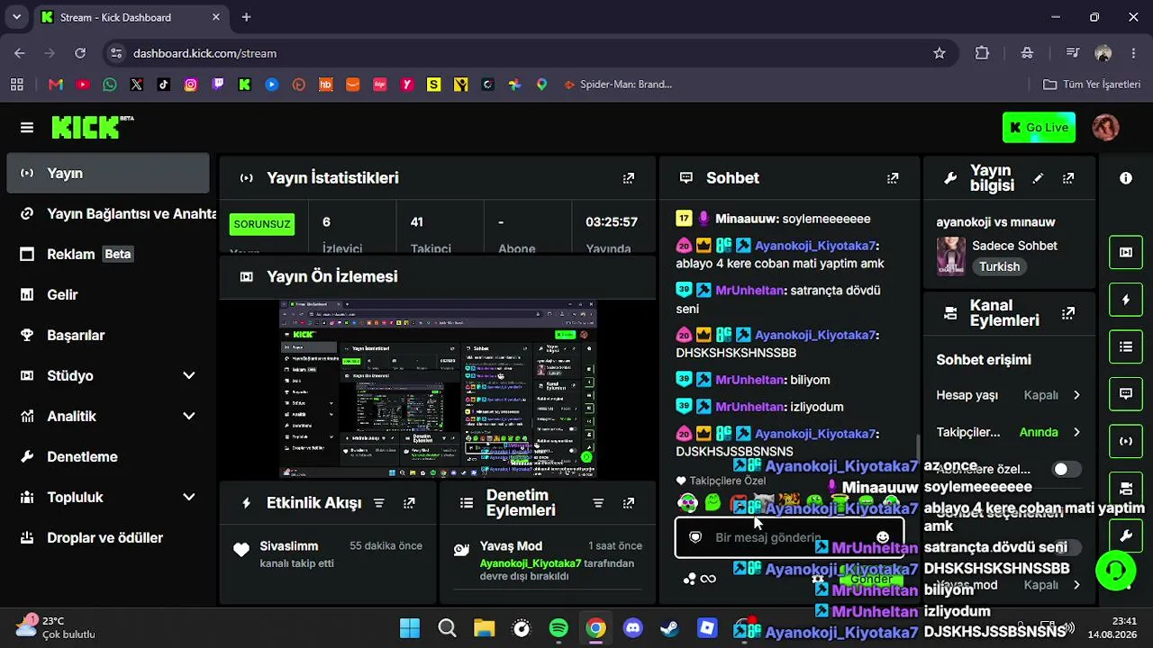Click the Turkish language tag
1153x648 pixels.
[1000, 266]
